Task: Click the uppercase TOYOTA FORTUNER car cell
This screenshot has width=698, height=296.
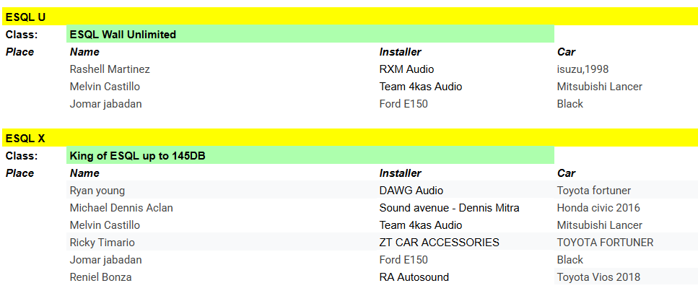Action: pyautogui.click(x=605, y=243)
